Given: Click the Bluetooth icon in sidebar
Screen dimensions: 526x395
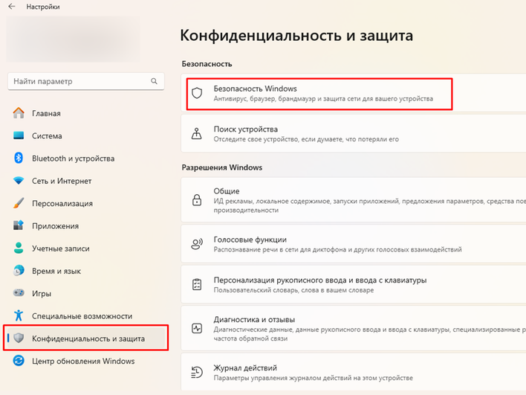Looking at the screenshot, I should [x=19, y=158].
